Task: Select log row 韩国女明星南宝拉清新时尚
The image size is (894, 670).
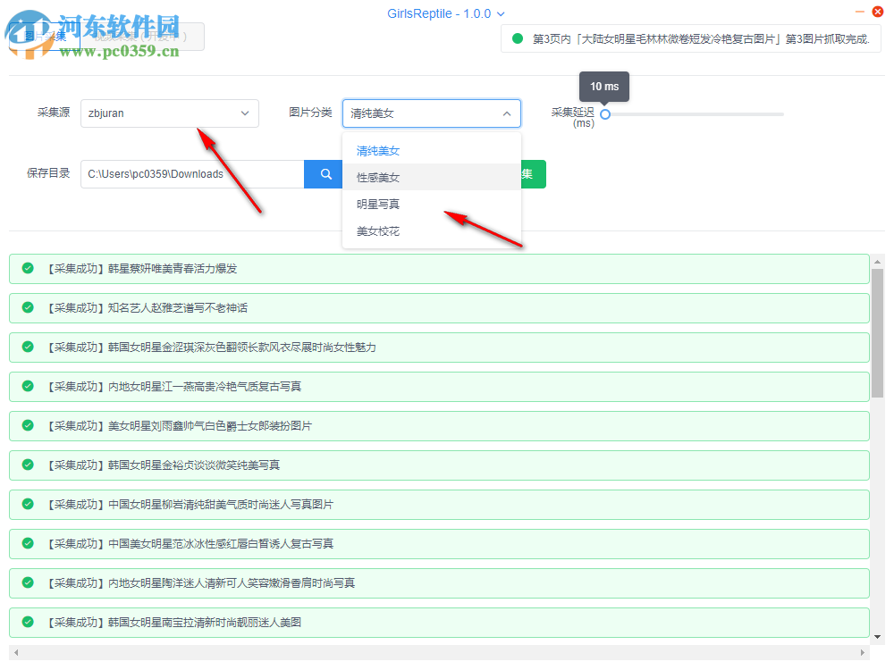Action: point(439,623)
